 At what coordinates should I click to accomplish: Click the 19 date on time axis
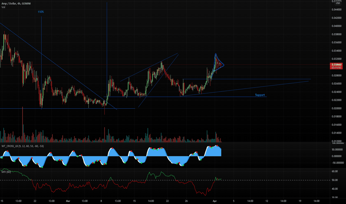(x=300, y=201)
